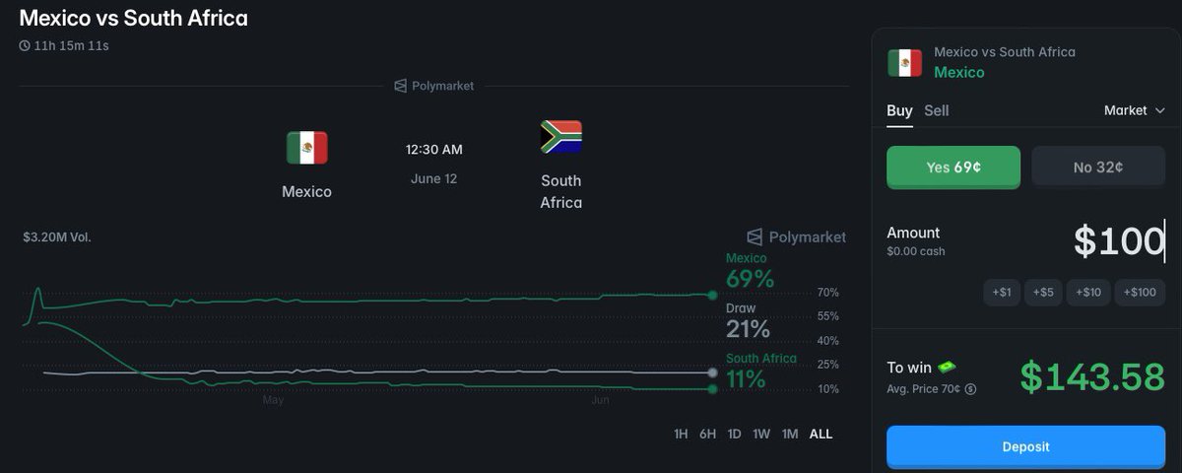
Task: Click the 11h 15m 11s countdown text
Action: [x=72, y=45]
